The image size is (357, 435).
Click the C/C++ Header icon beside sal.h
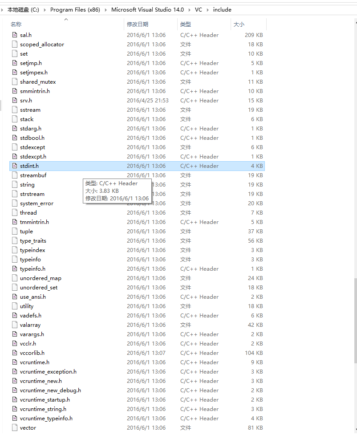15,35
